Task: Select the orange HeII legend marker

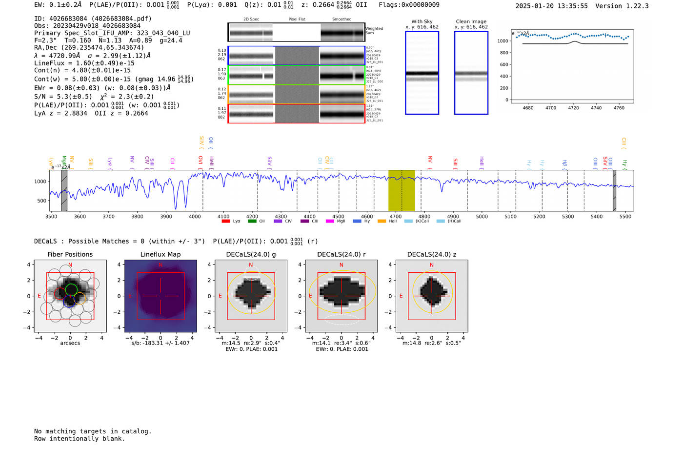Action: click(382, 221)
